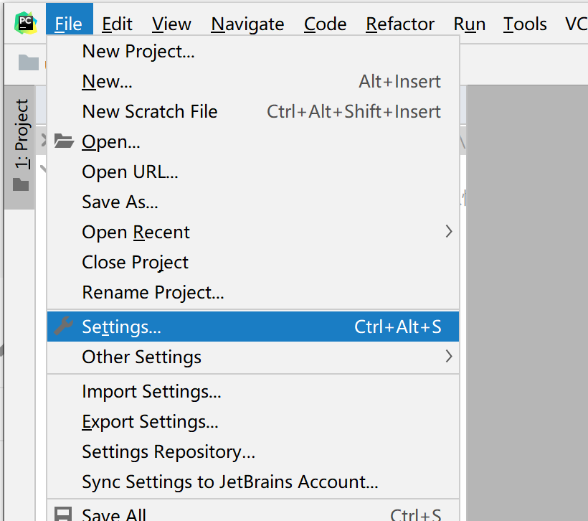588x521 pixels.
Task: Choose Export Settings...
Action: pyautogui.click(x=150, y=421)
